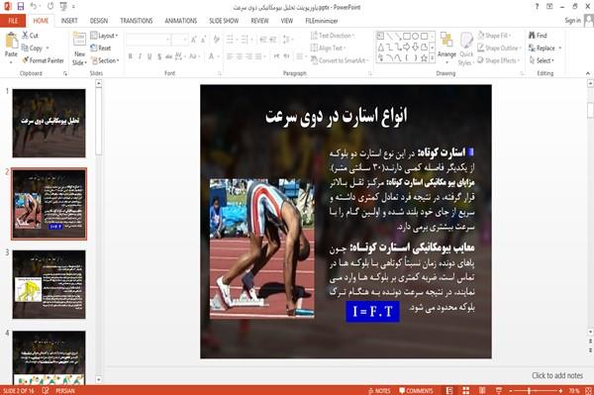Click zoom out minus button

(511, 390)
